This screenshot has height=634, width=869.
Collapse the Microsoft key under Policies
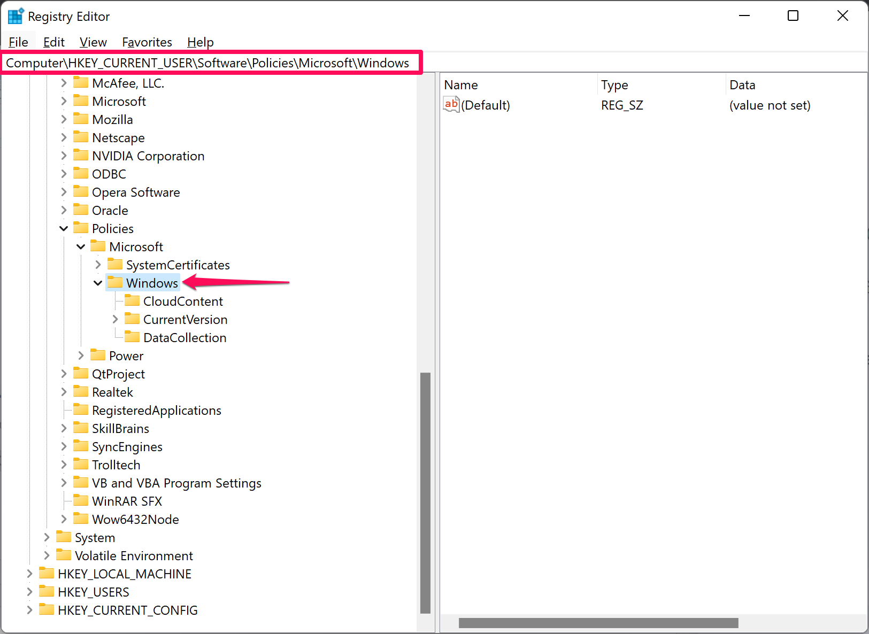point(81,246)
